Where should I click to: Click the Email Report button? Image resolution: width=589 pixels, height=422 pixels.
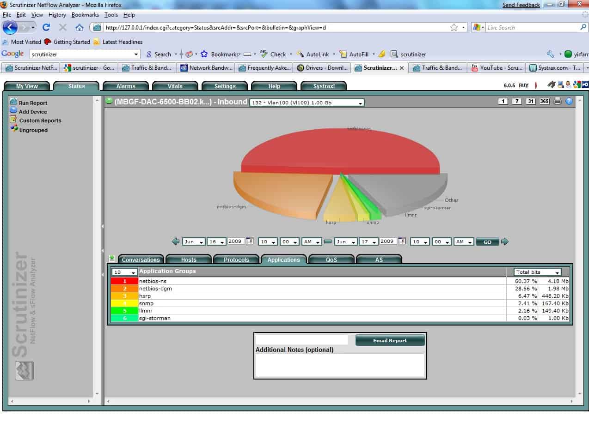click(x=390, y=339)
